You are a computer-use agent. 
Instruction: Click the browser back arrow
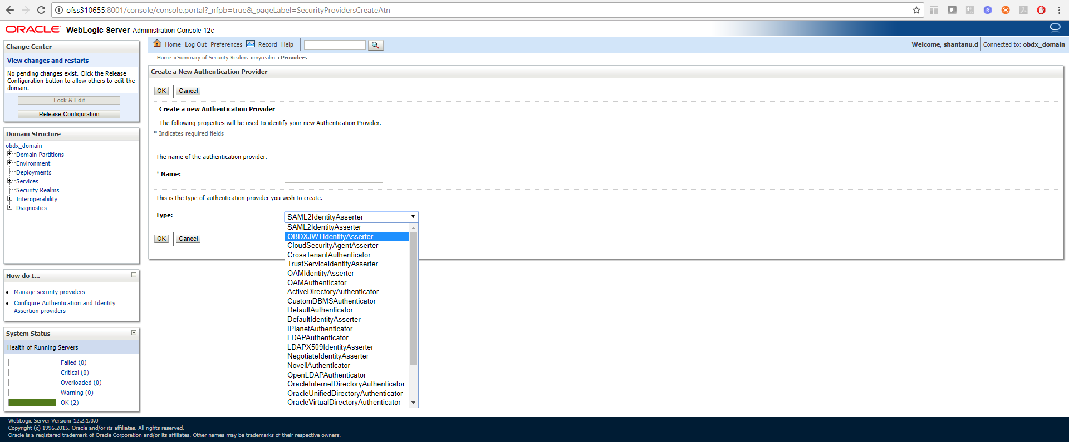click(x=10, y=10)
